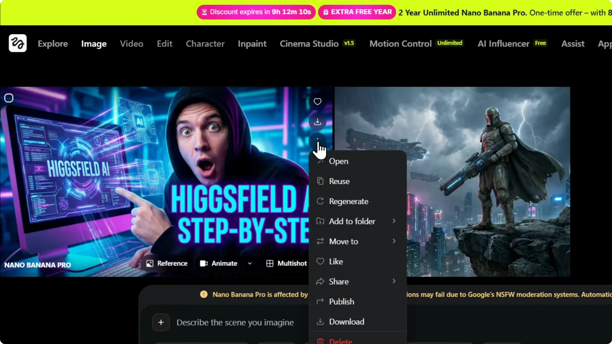612x344 pixels.
Task: Open the Motion Control section
Action: [x=400, y=44]
